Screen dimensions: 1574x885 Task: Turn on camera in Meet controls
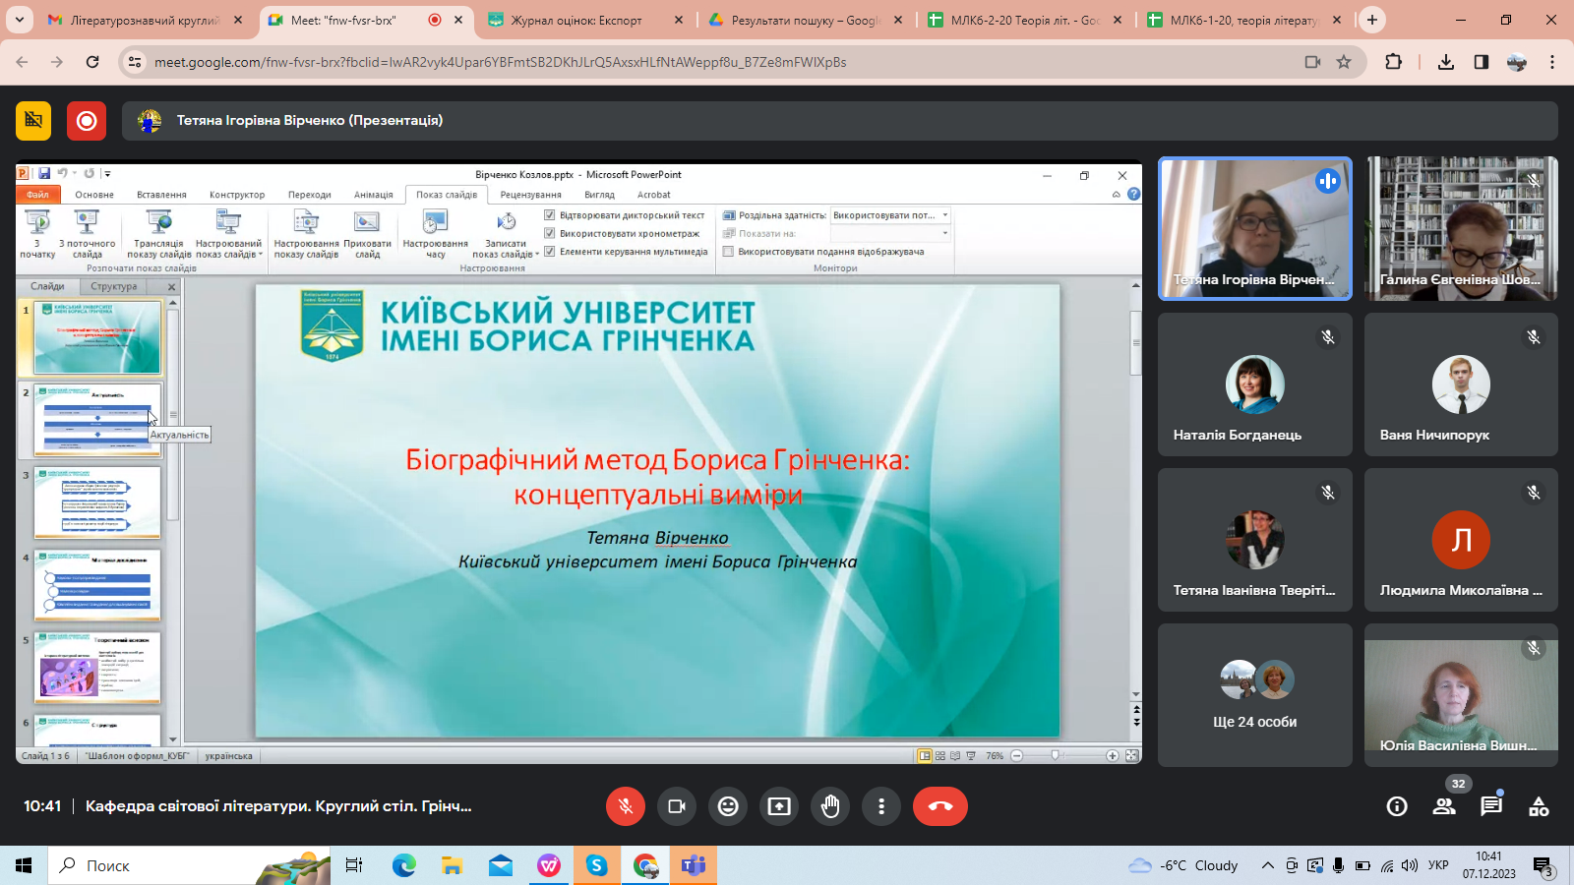point(677,806)
